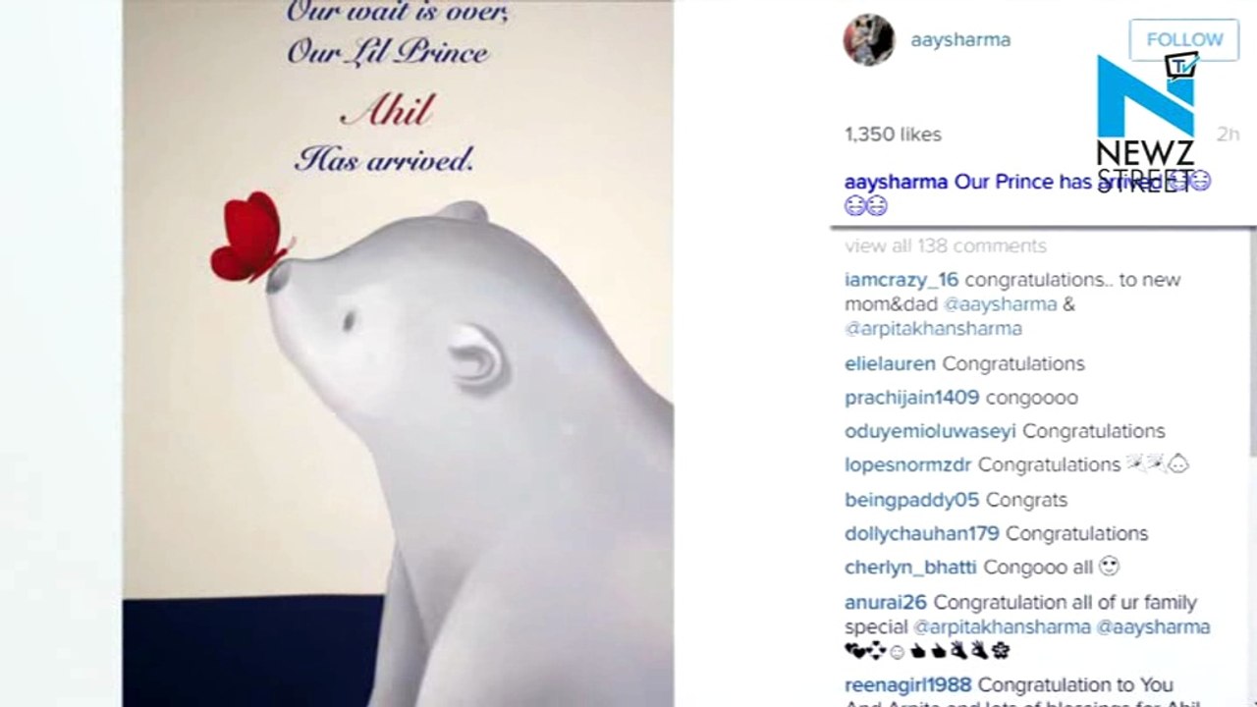Open beingpaddy05's profile

click(x=911, y=500)
